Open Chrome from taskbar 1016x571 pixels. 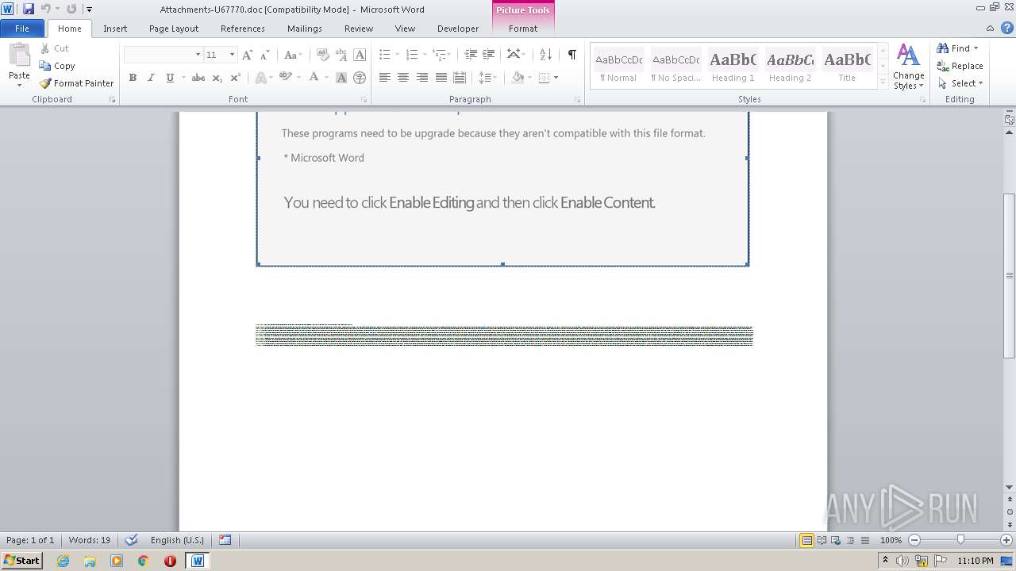click(144, 561)
